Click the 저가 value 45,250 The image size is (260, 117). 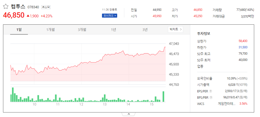(x=198, y=16)
